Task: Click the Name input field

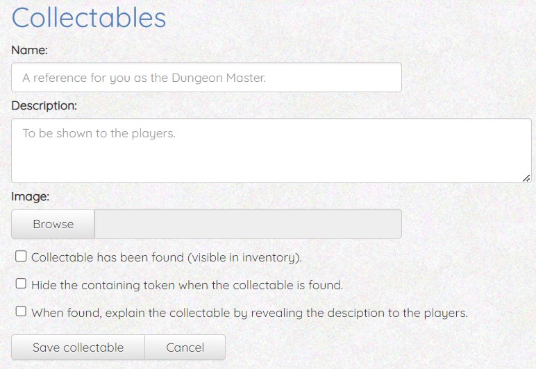Action: (206, 78)
